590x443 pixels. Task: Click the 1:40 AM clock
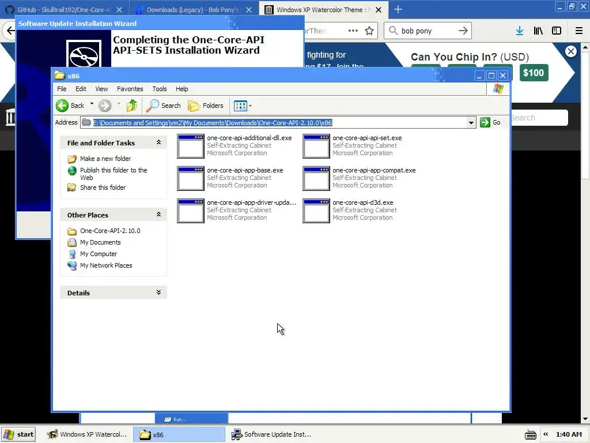click(569, 434)
